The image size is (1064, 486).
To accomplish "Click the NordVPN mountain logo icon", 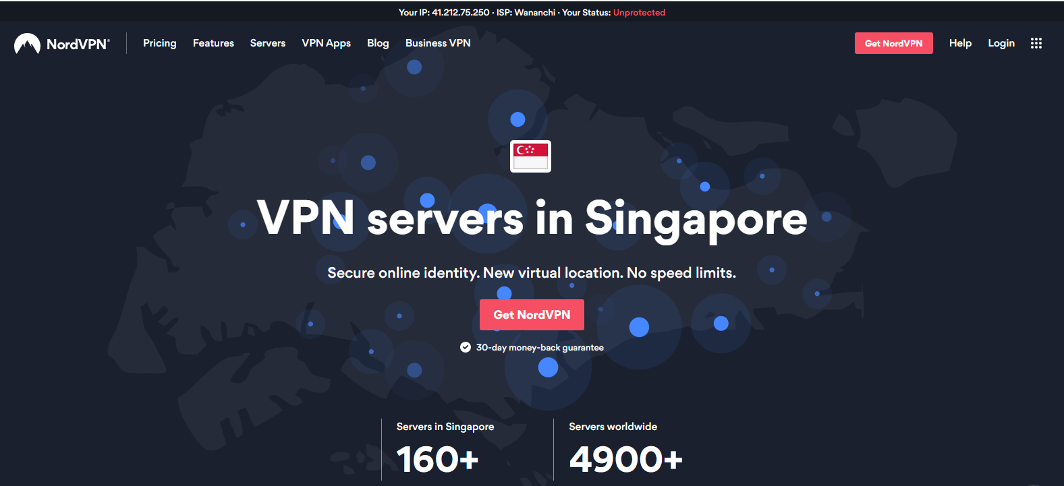I will pos(27,44).
